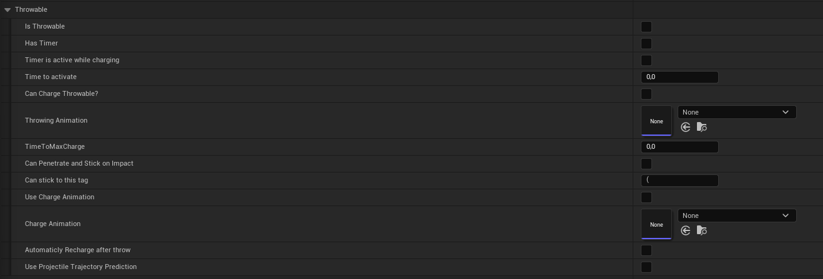Toggle Can Penetrate and Stick on Impact
Viewport: 823px width, 279px height.
coord(646,164)
